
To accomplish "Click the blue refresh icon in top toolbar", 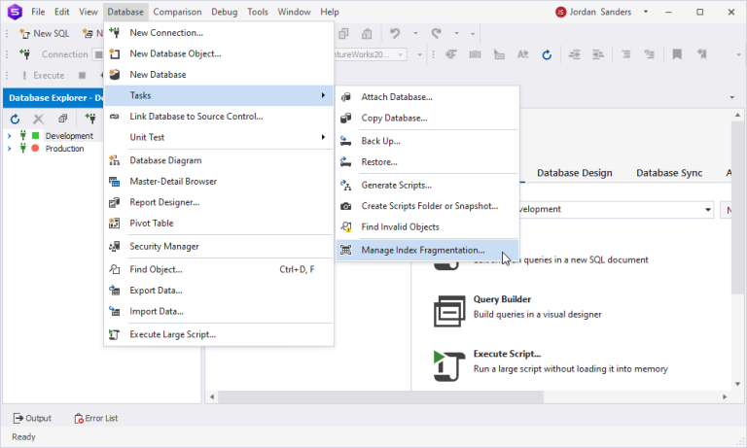I will click(547, 54).
